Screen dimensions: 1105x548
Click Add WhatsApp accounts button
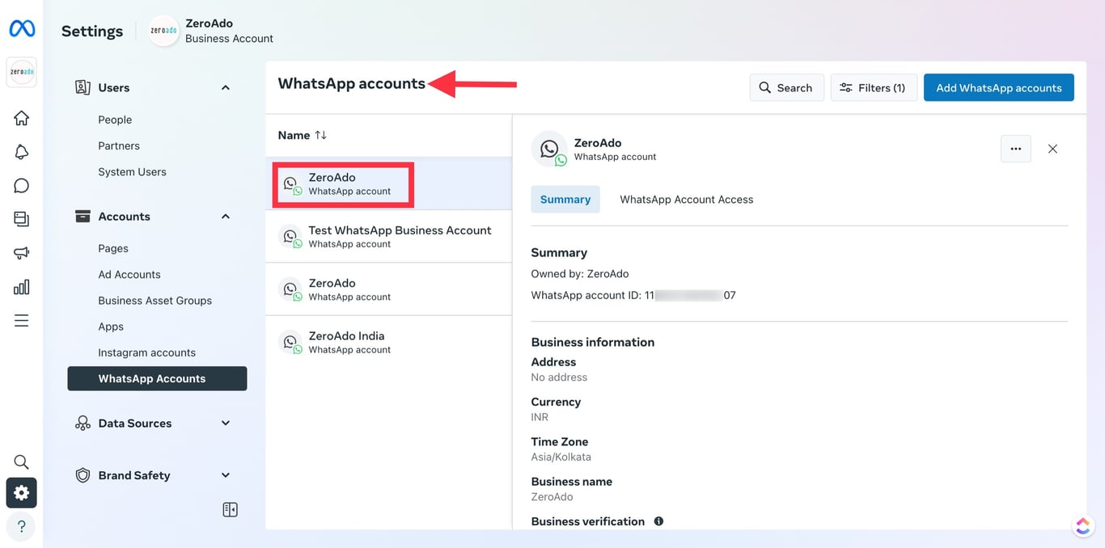998,88
